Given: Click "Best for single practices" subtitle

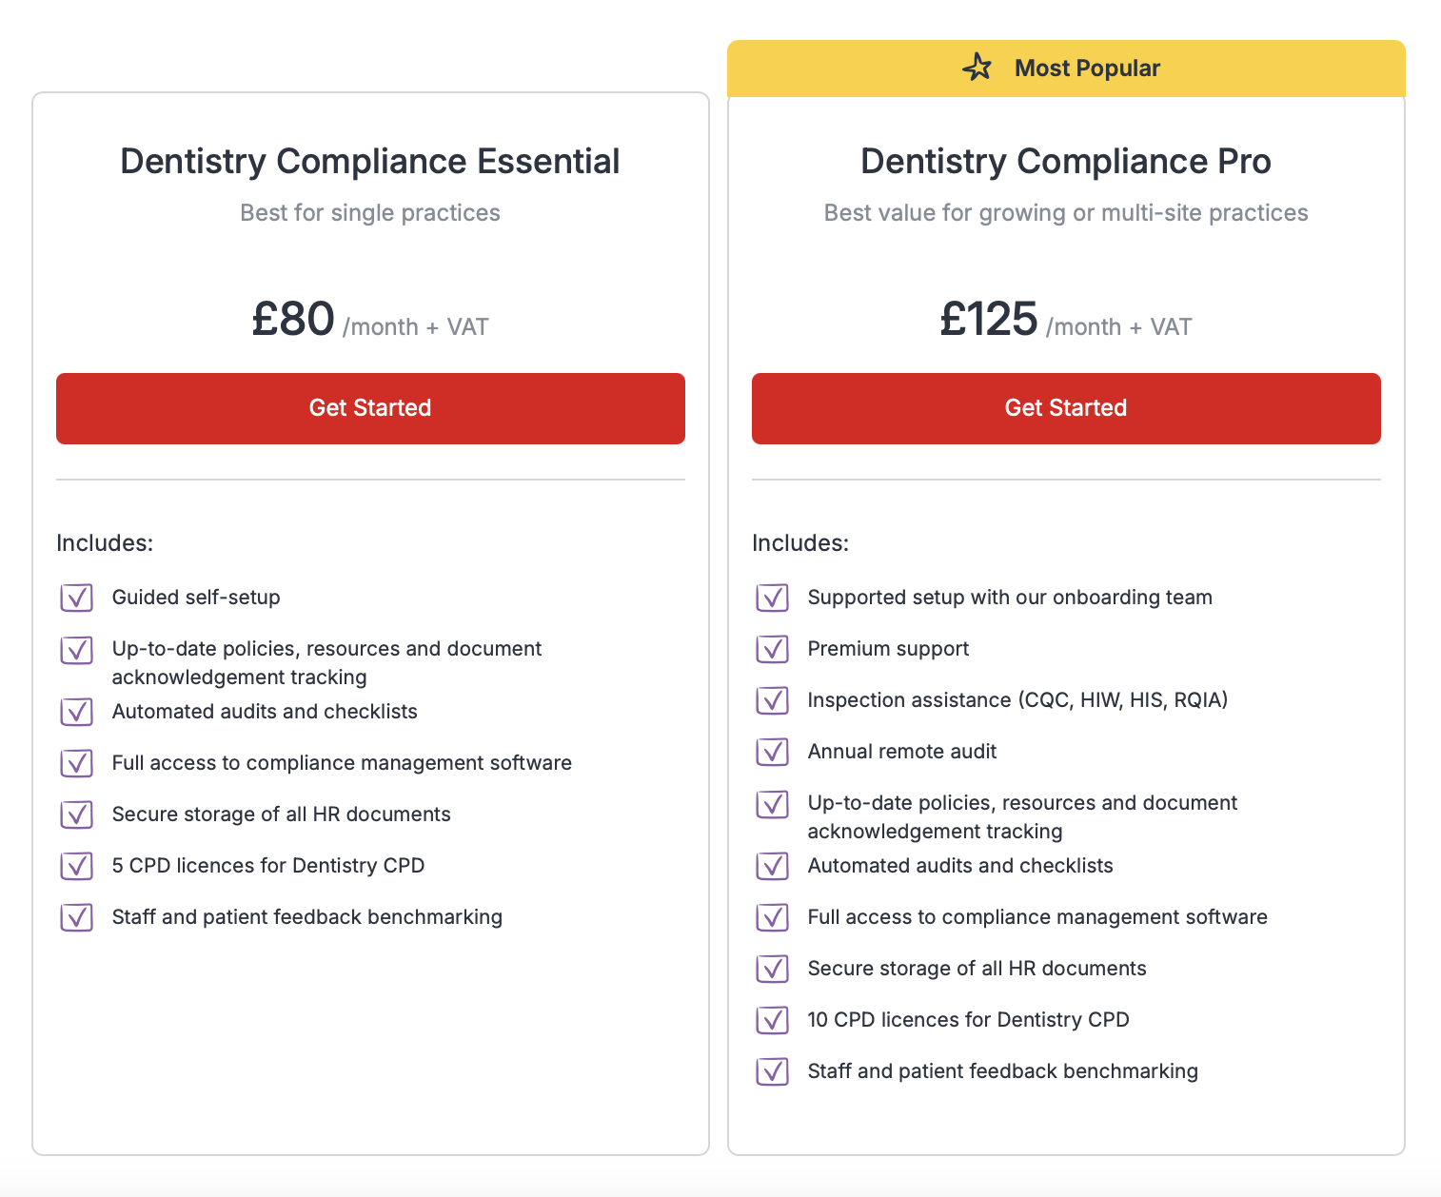Looking at the screenshot, I should (x=370, y=213).
